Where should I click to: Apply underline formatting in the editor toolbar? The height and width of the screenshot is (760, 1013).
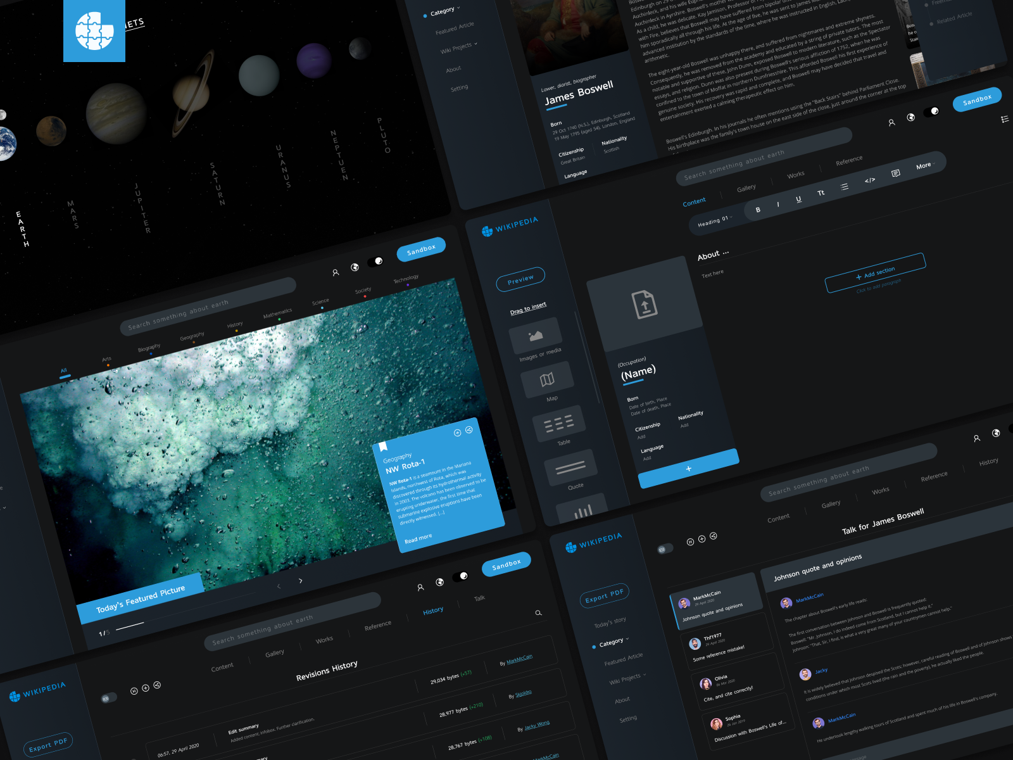(798, 199)
